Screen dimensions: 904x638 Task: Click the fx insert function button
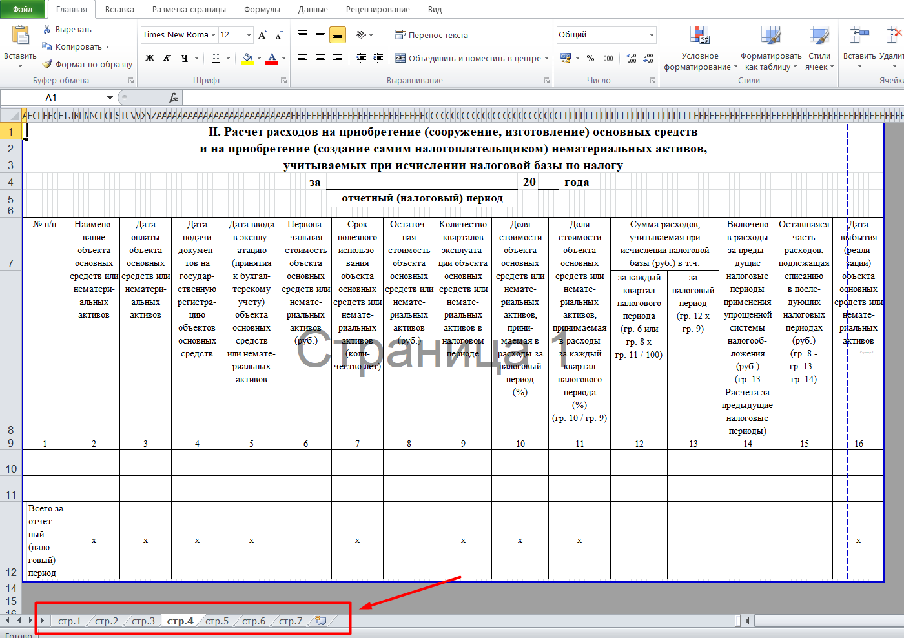pos(173,98)
